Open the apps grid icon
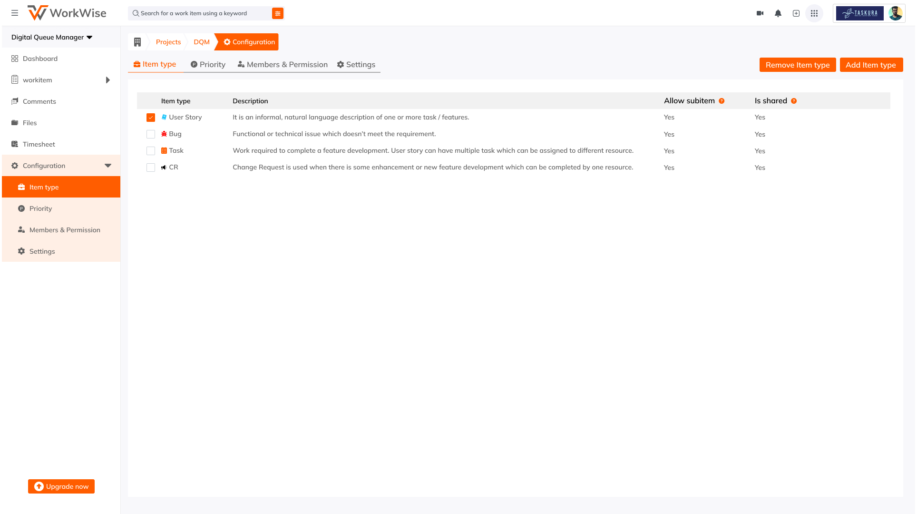This screenshot has width=917, height=514. click(814, 13)
